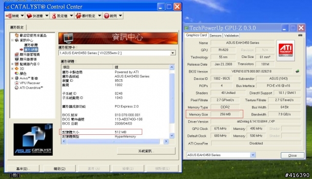
Task: Click the "256 MB" Memory Size field
Action: [x=225, y=114]
